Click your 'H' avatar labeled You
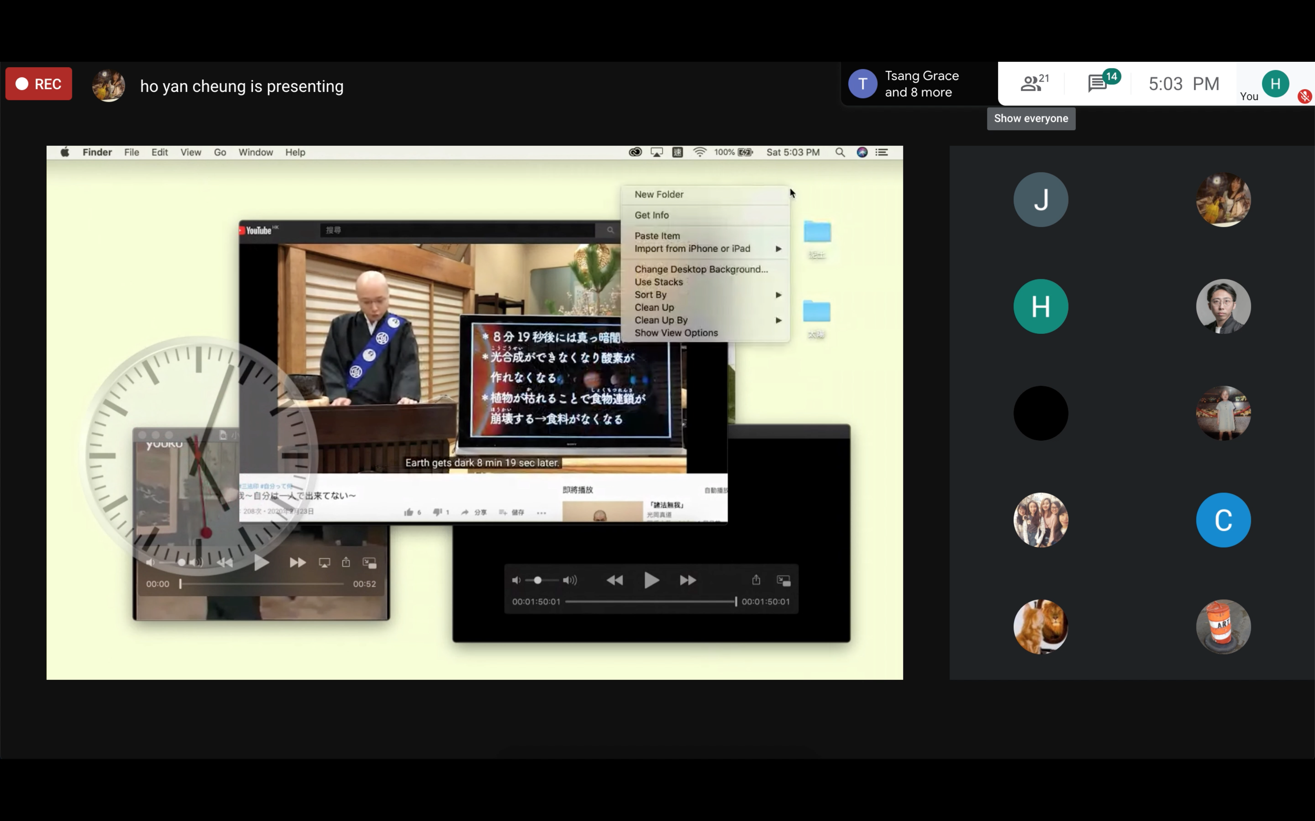Screen dimensions: 1315x821 [1275, 83]
